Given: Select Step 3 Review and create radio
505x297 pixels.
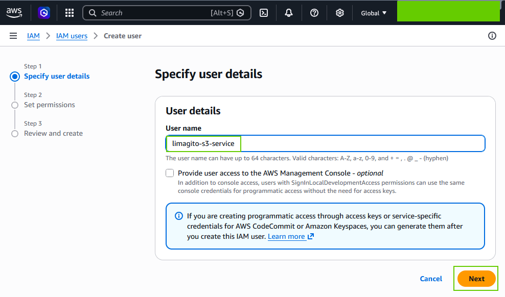Looking at the screenshot, I should (x=15, y=134).
